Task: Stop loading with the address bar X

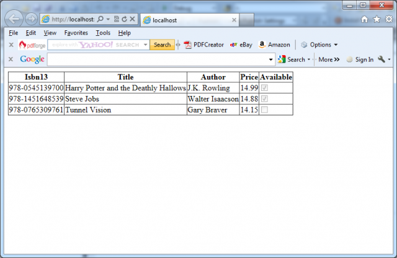Action: pos(132,19)
